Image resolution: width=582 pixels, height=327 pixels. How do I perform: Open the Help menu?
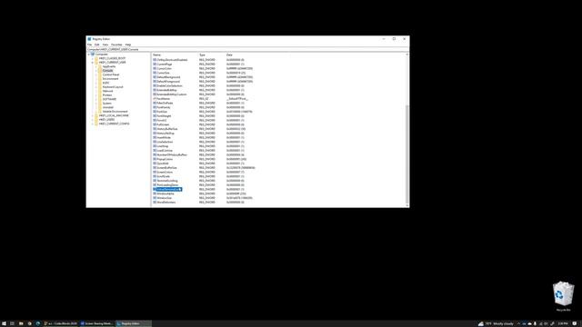(x=128, y=45)
